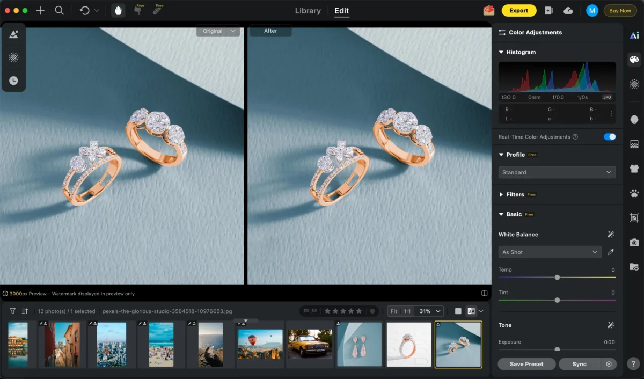
Task: Disable Real-Time Color Adjustments switch
Action: click(x=609, y=137)
